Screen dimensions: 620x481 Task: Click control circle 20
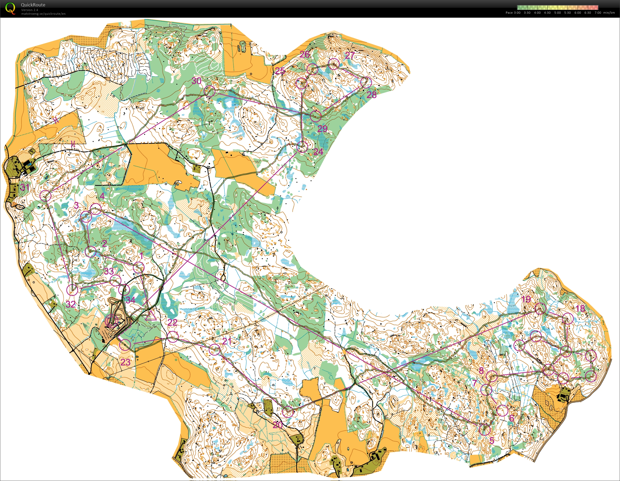(x=288, y=412)
